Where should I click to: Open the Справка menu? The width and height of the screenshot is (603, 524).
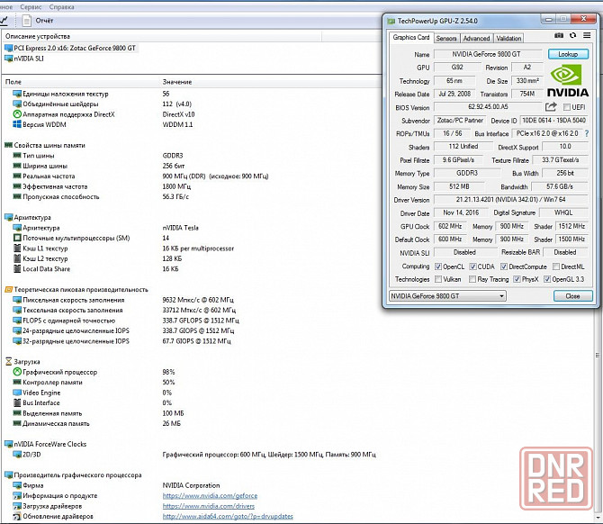(61, 7)
